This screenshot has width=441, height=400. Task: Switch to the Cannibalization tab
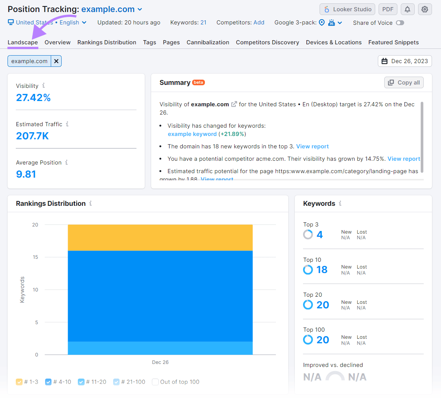[208, 42]
